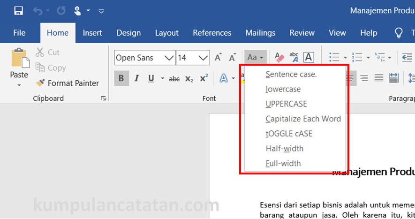Activate the Format Painter
The width and height of the screenshot is (415, 219).
click(67, 83)
